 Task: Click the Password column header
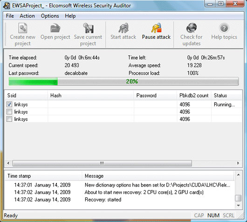[x=155, y=96]
